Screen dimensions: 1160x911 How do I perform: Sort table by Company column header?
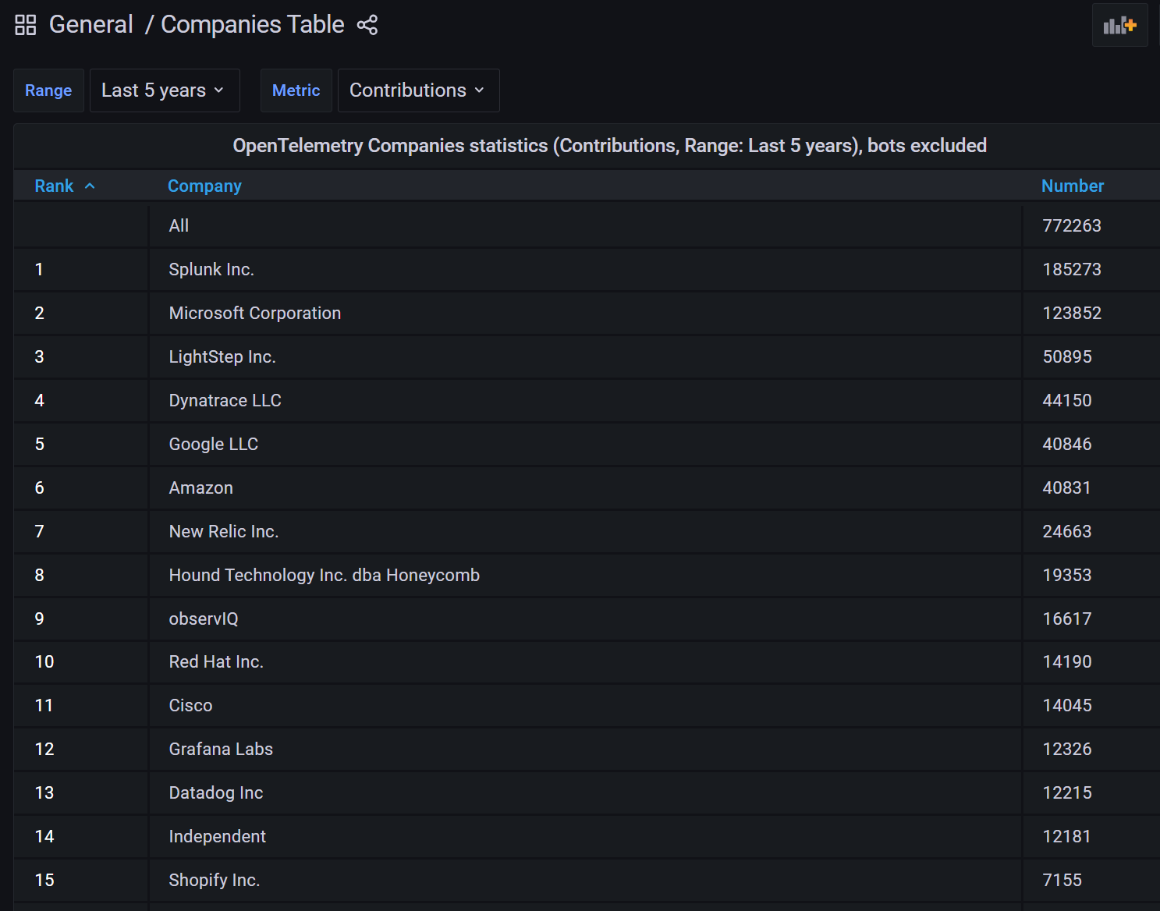point(204,186)
